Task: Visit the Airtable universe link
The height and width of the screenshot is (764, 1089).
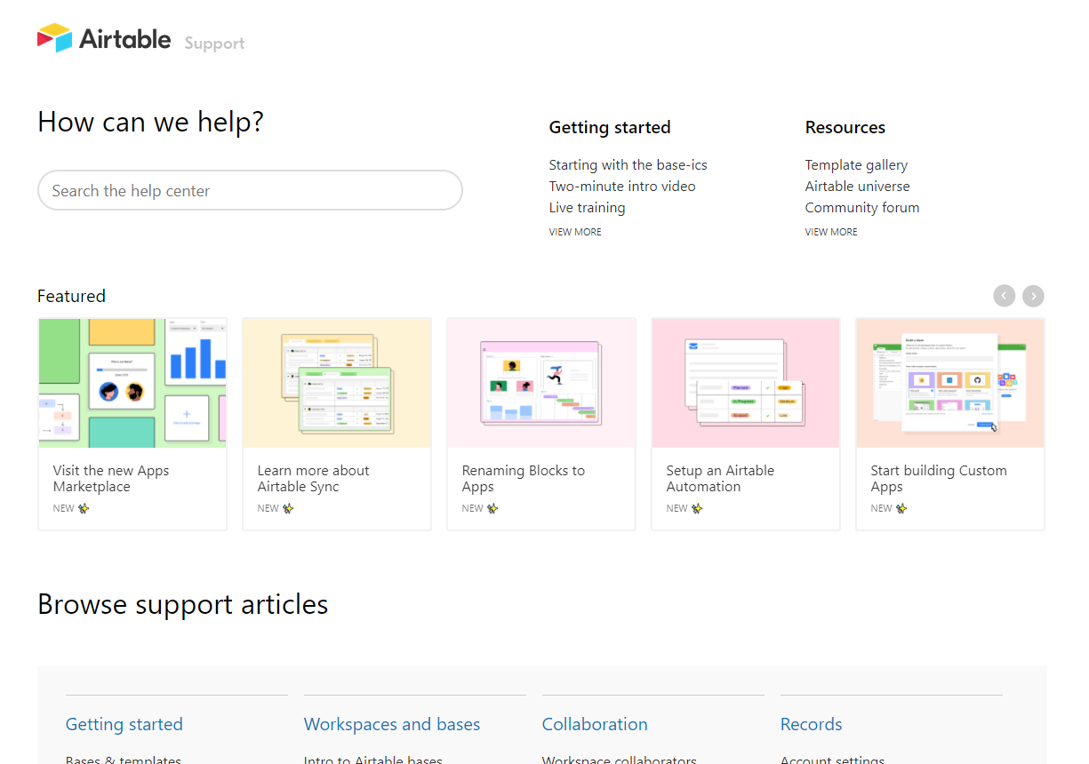Action: tap(857, 187)
